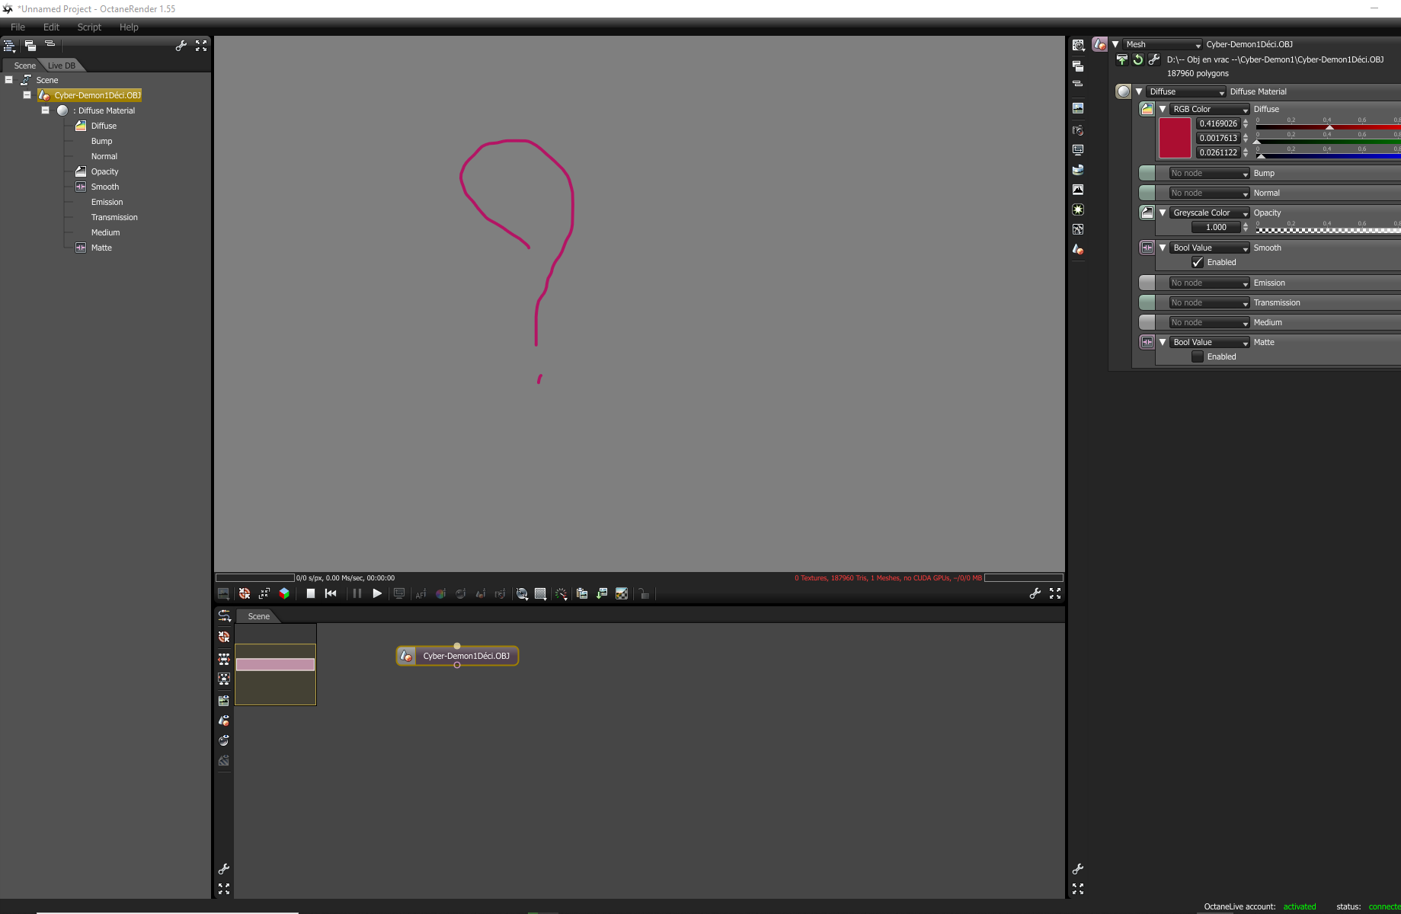Screen dimensions: 1401x914
Task: Open the Help menu
Action: point(129,27)
